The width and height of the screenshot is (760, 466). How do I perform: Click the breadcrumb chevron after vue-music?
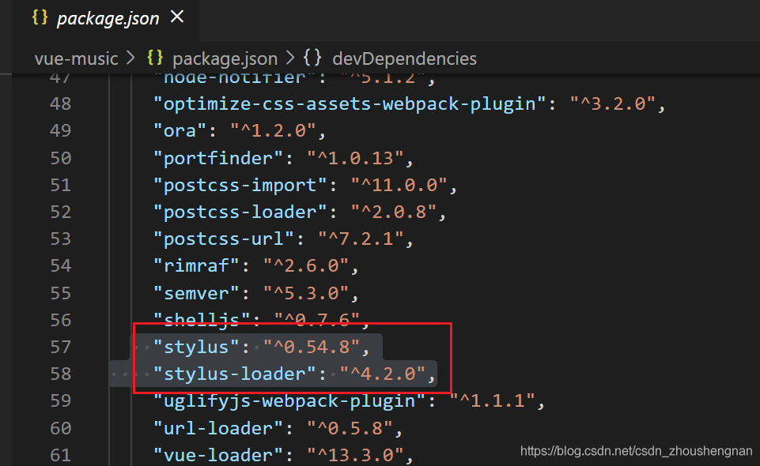coord(130,58)
